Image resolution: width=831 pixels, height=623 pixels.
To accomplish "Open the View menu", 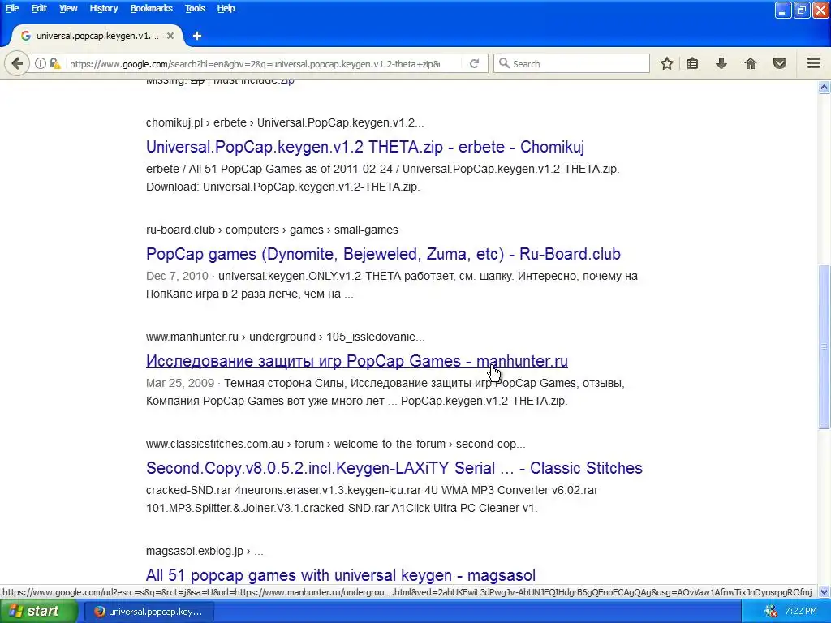I will (68, 8).
